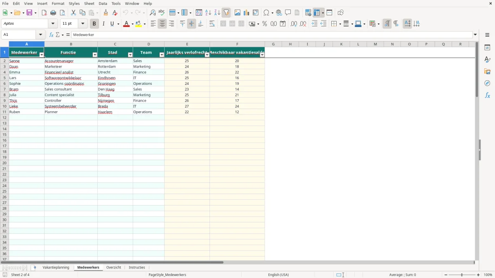Open Find and Replace icon

(x=153, y=13)
